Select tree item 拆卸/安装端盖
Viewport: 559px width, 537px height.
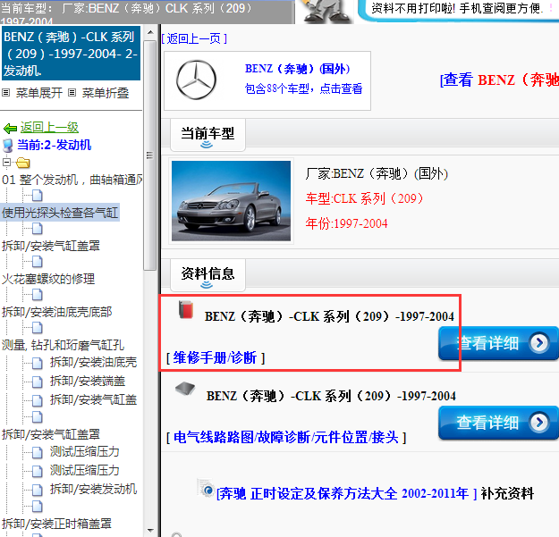pos(88,381)
